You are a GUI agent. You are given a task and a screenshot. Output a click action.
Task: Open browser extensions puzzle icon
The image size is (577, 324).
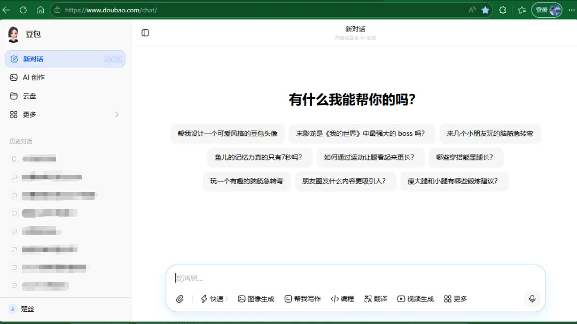(x=503, y=10)
